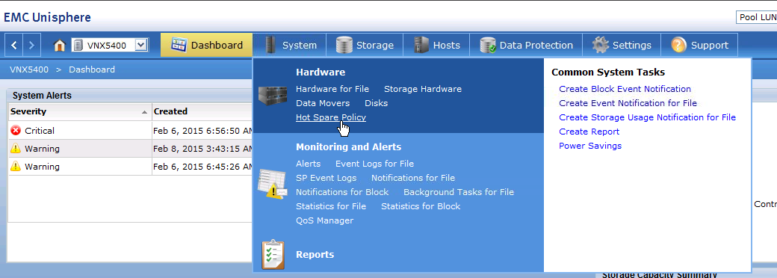Click the Pool LUN search field
The width and height of the screenshot is (777, 278).
pos(756,17)
